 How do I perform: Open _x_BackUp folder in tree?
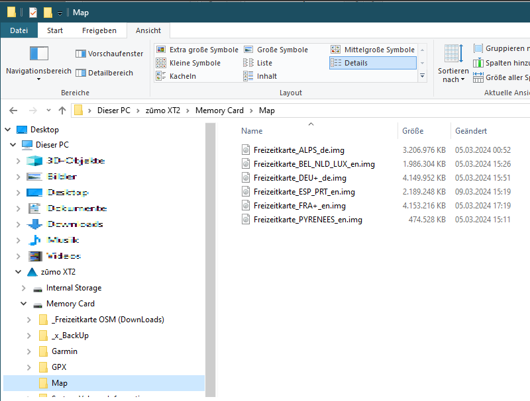[70, 335]
